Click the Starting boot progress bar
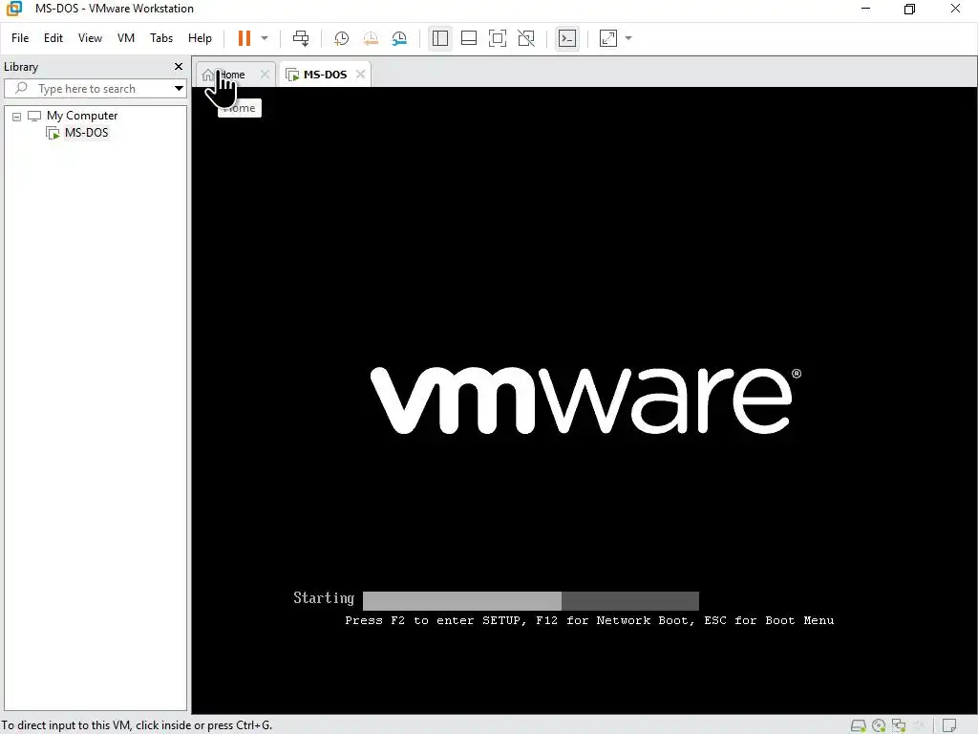 click(531, 600)
